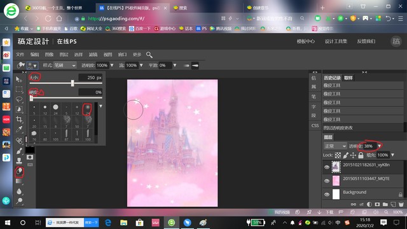Open the user avatar in header
Viewport: 407px width, 229px height.
(x=396, y=41)
